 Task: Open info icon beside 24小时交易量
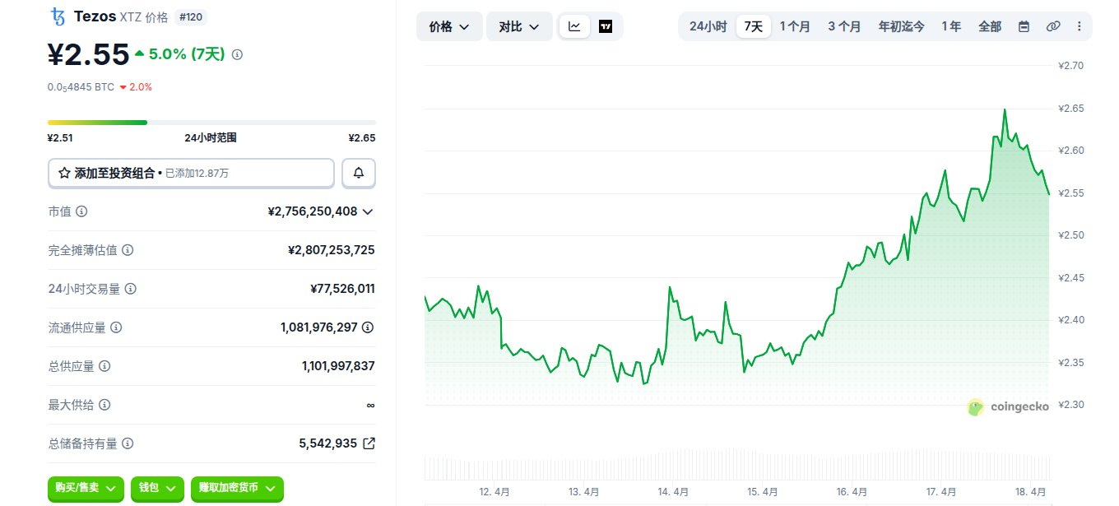pyautogui.click(x=130, y=289)
